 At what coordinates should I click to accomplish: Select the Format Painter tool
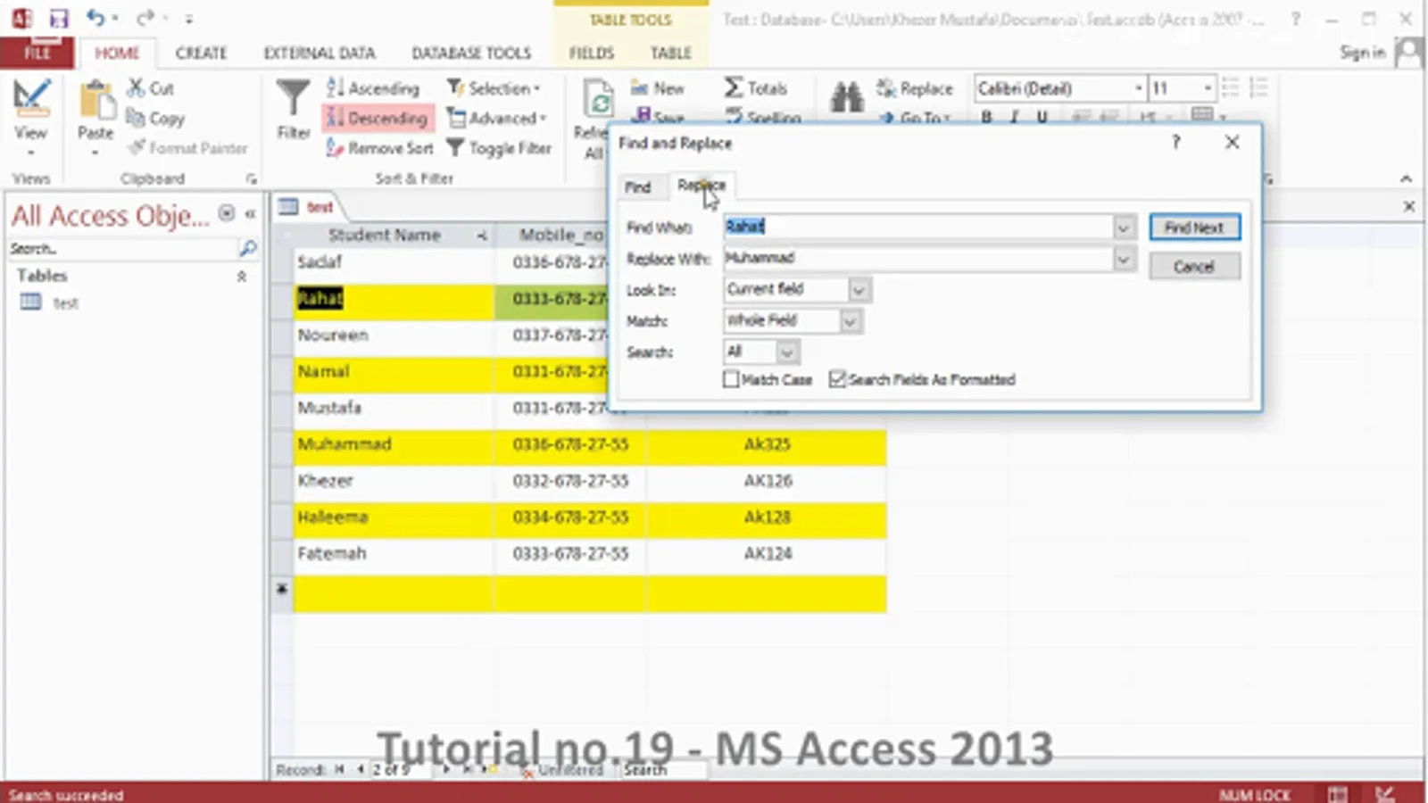coord(187,148)
